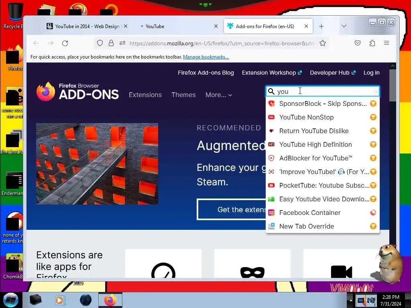Click the add-ons search field containing 'you'
The width and height of the screenshot is (411, 308).
click(x=322, y=91)
